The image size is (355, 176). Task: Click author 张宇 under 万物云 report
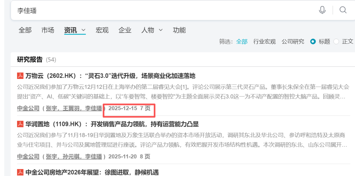pos(51,109)
